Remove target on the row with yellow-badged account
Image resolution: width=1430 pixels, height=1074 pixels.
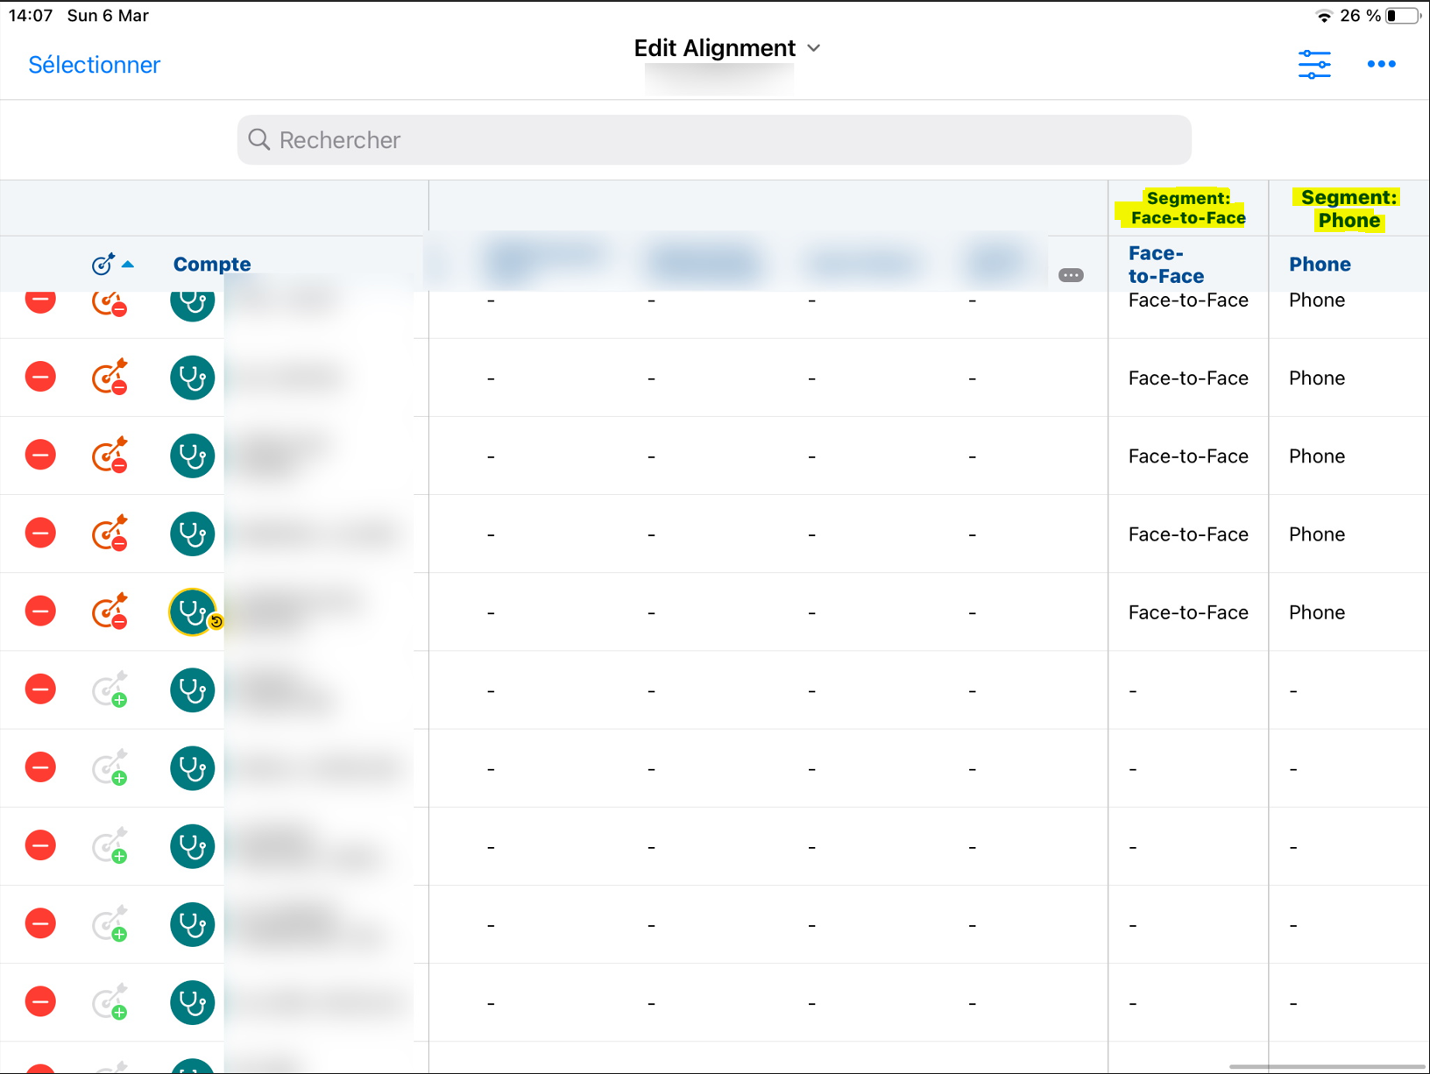[110, 611]
